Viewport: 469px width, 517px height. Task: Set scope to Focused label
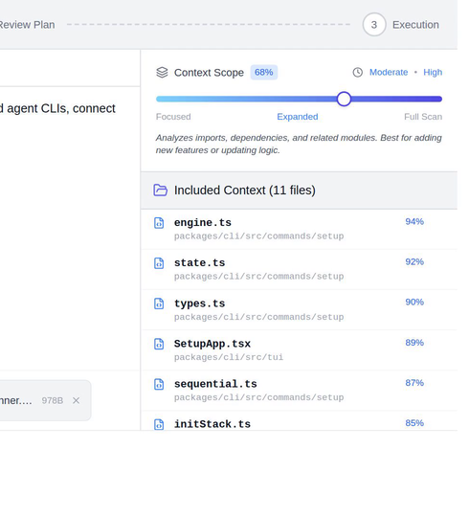coord(173,117)
